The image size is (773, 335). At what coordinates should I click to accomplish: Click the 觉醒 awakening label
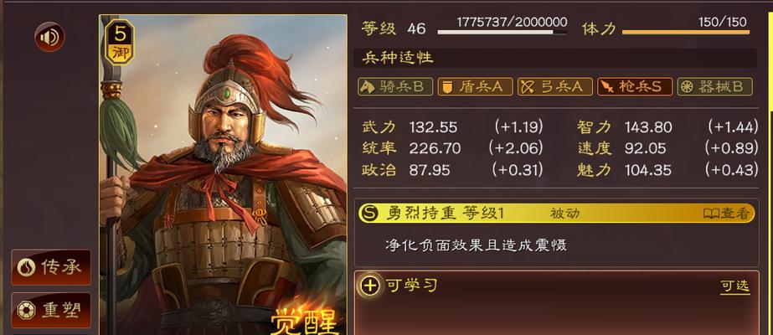pyautogui.click(x=305, y=320)
